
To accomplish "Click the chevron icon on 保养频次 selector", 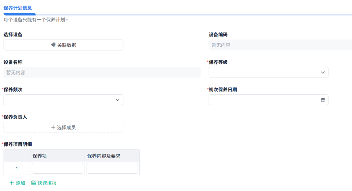I will (x=117, y=100).
